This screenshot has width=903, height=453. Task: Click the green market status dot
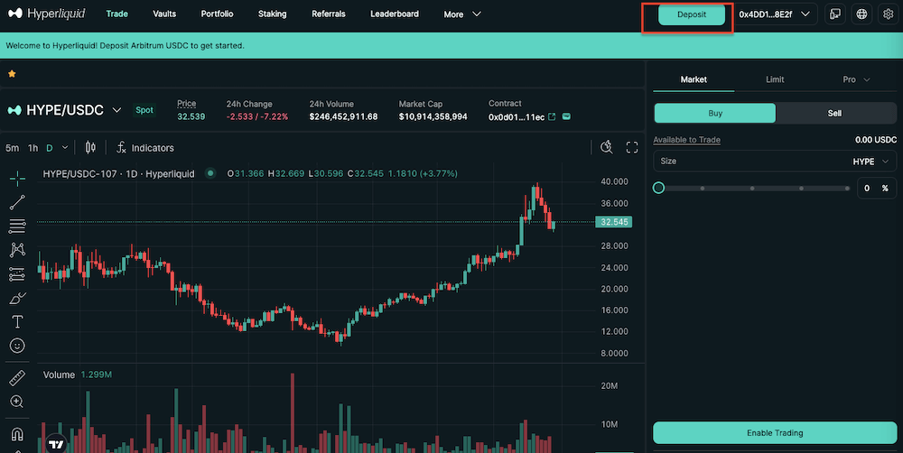210,172
